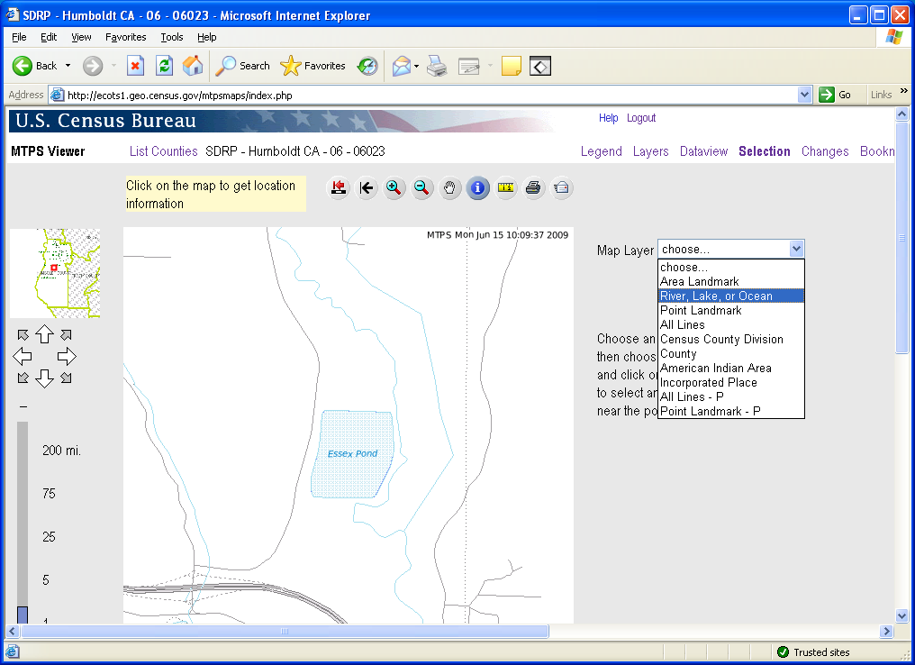Click the overview map thumbnail
Screen dimensions: 915x665
54,273
